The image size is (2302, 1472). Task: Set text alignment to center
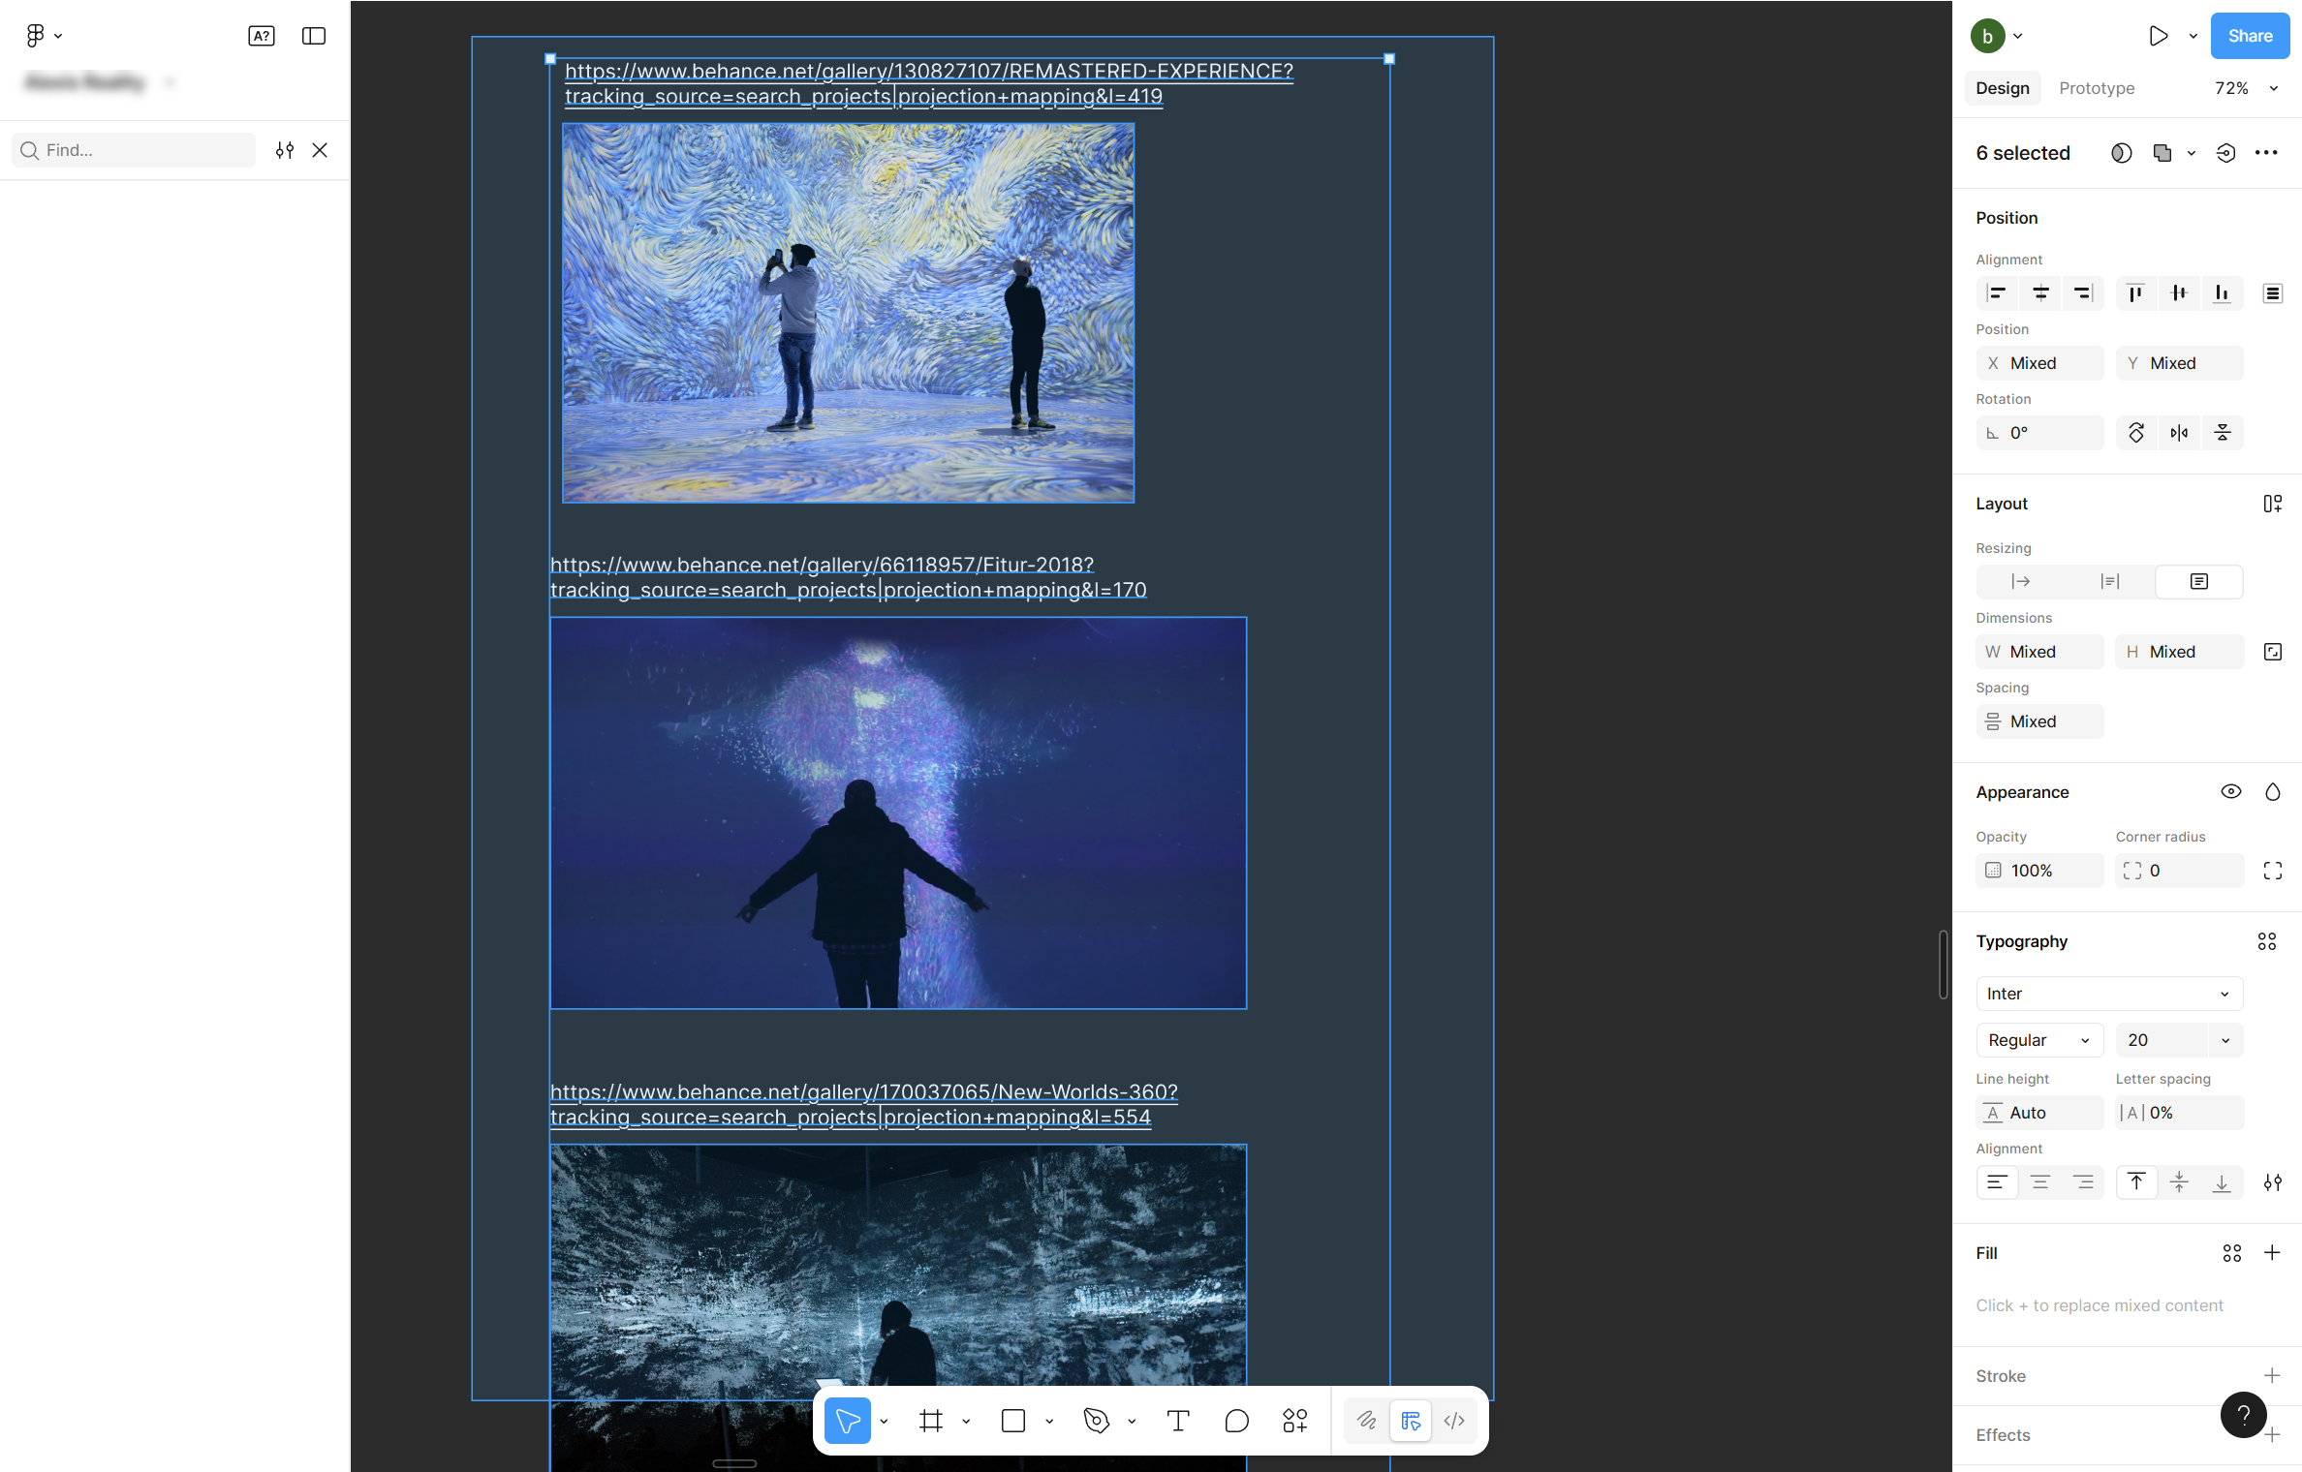coord(2040,1182)
